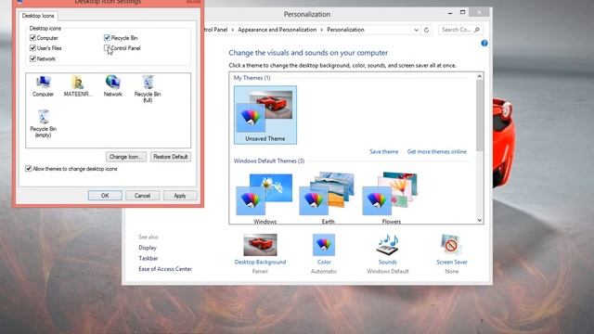Maximize the Personalization window
Image resolution: width=594 pixels, height=334 pixels.
[462, 12]
